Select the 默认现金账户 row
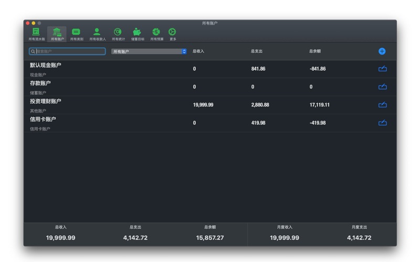Screen dimensions: 420x262 pyautogui.click(x=105, y=69)
